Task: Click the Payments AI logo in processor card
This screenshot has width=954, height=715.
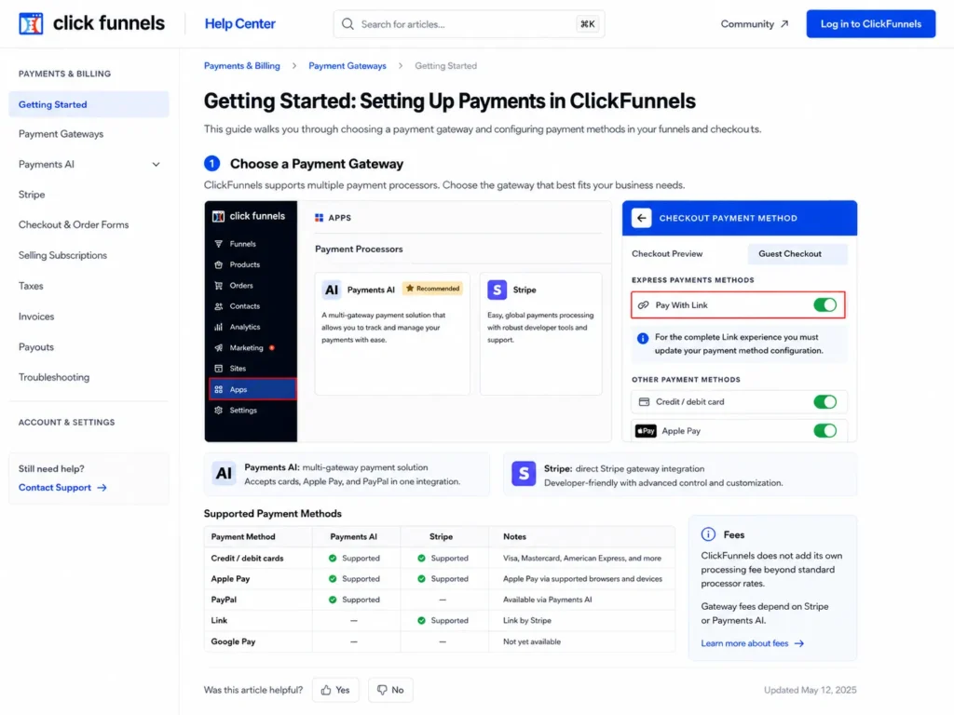Action: point(332,290)
